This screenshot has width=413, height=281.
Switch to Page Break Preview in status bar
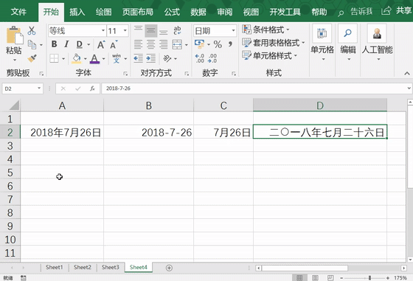330,277
